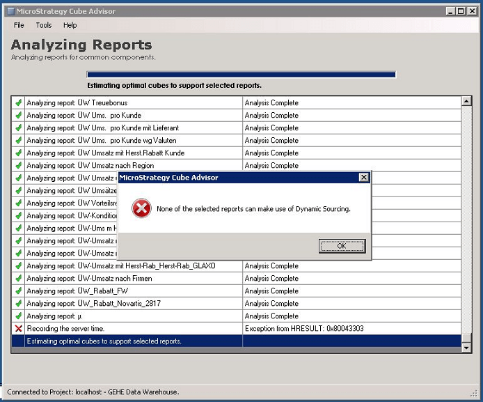483x402 pixels.
Task: Click the report list scroll up arrow
Action: (466, 101)
